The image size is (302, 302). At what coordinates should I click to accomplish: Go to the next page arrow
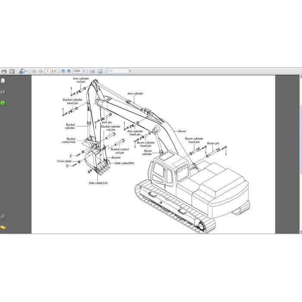click(41, 71)
